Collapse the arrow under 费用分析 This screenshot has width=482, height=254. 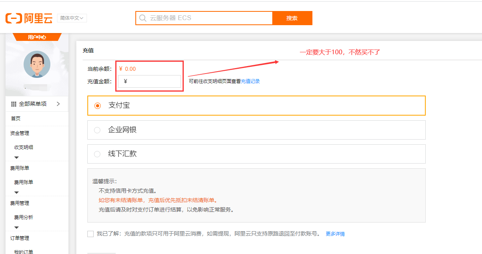17,227
